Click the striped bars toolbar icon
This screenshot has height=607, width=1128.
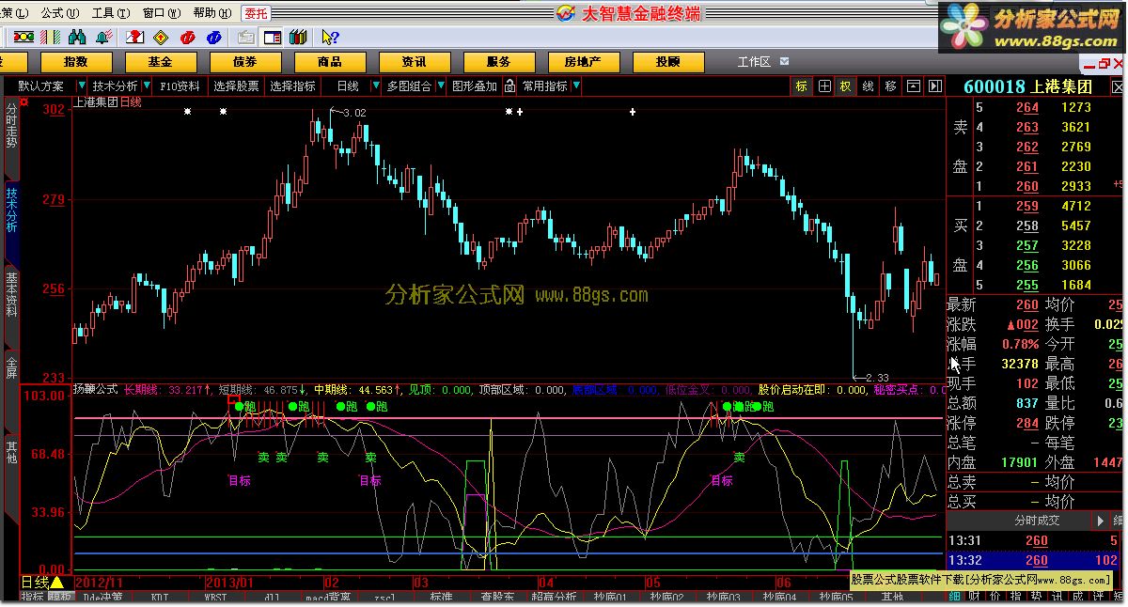(x=51, y=37)
